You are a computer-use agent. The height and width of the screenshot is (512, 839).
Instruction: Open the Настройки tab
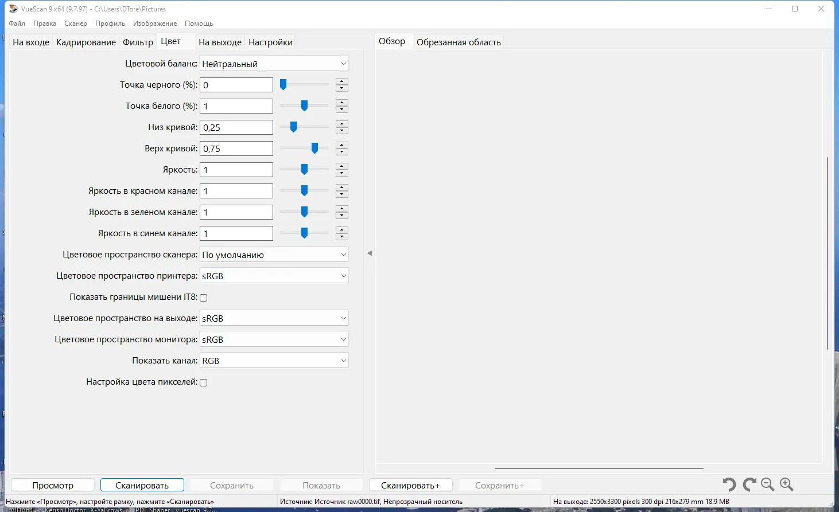pos(270,42)
